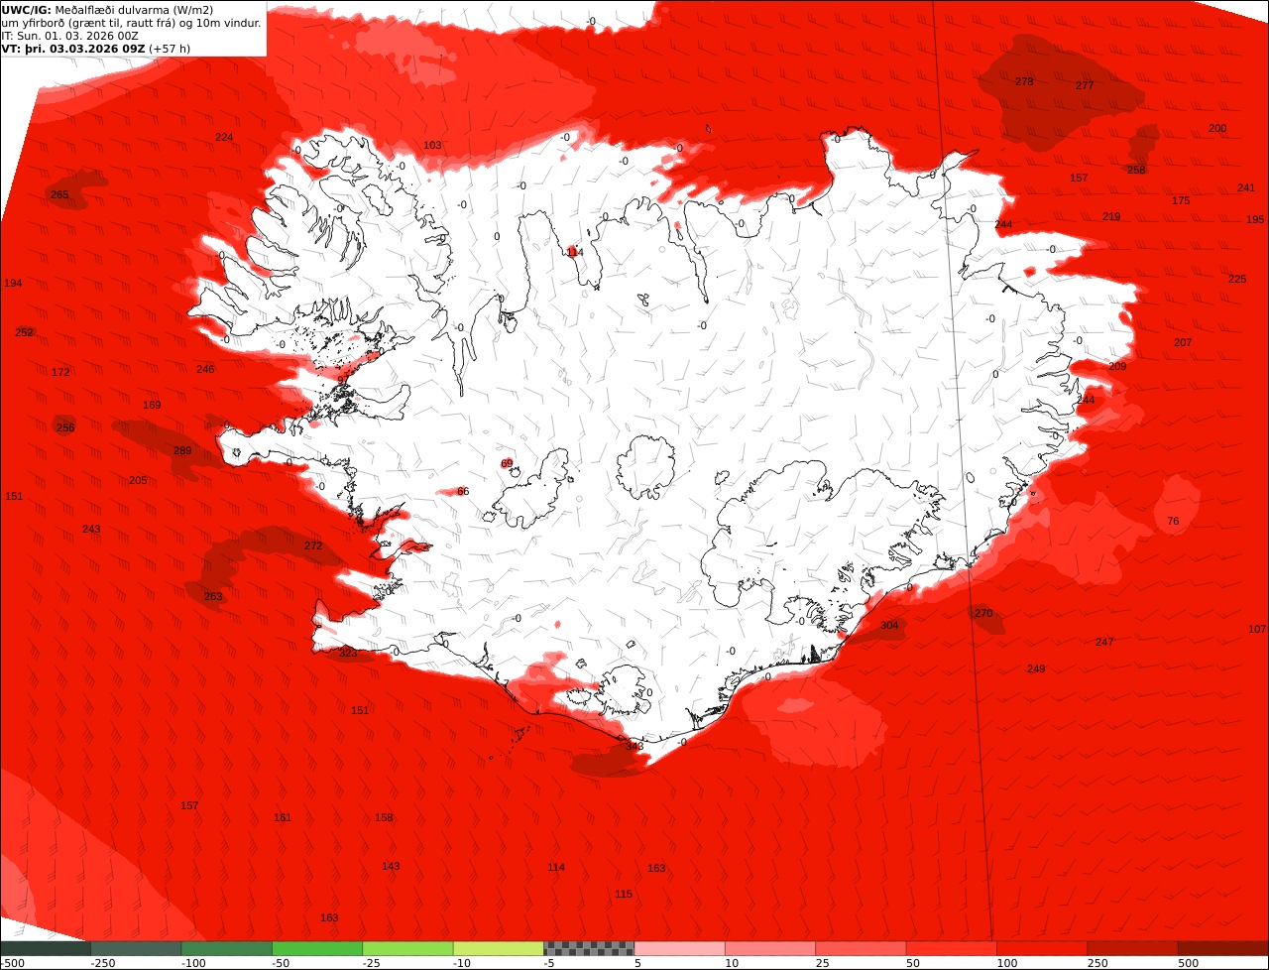Click the flux value 224
This screenshot has width=1269, height=970.
click(x=224, y=137)
